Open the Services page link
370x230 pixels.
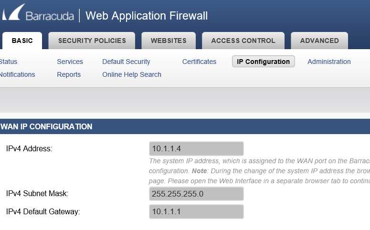click(x=70, y=62)
